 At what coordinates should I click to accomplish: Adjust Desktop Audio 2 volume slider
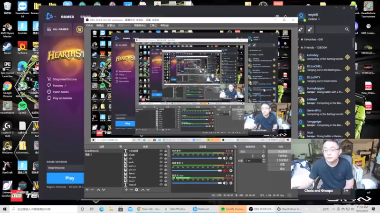click(197, 170)
